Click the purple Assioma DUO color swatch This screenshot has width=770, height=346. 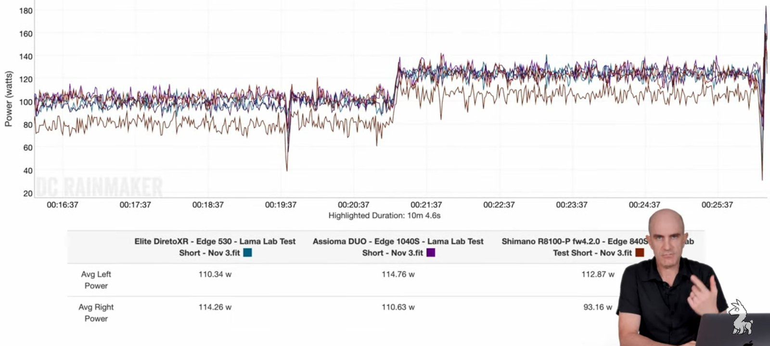(431, 253)
